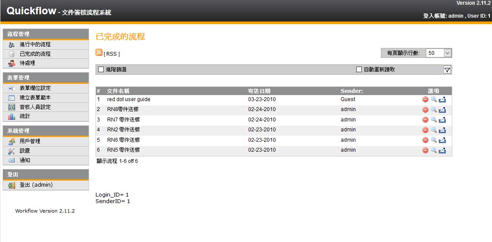Click export icon for RN6 零件送樣

pos(442,140)
